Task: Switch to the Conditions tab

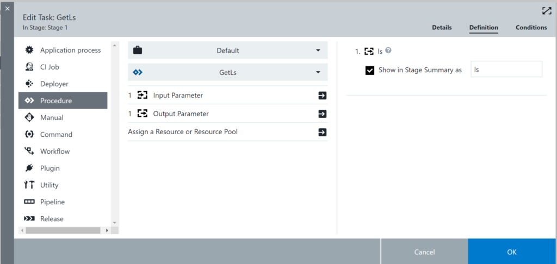Action: 531,28
